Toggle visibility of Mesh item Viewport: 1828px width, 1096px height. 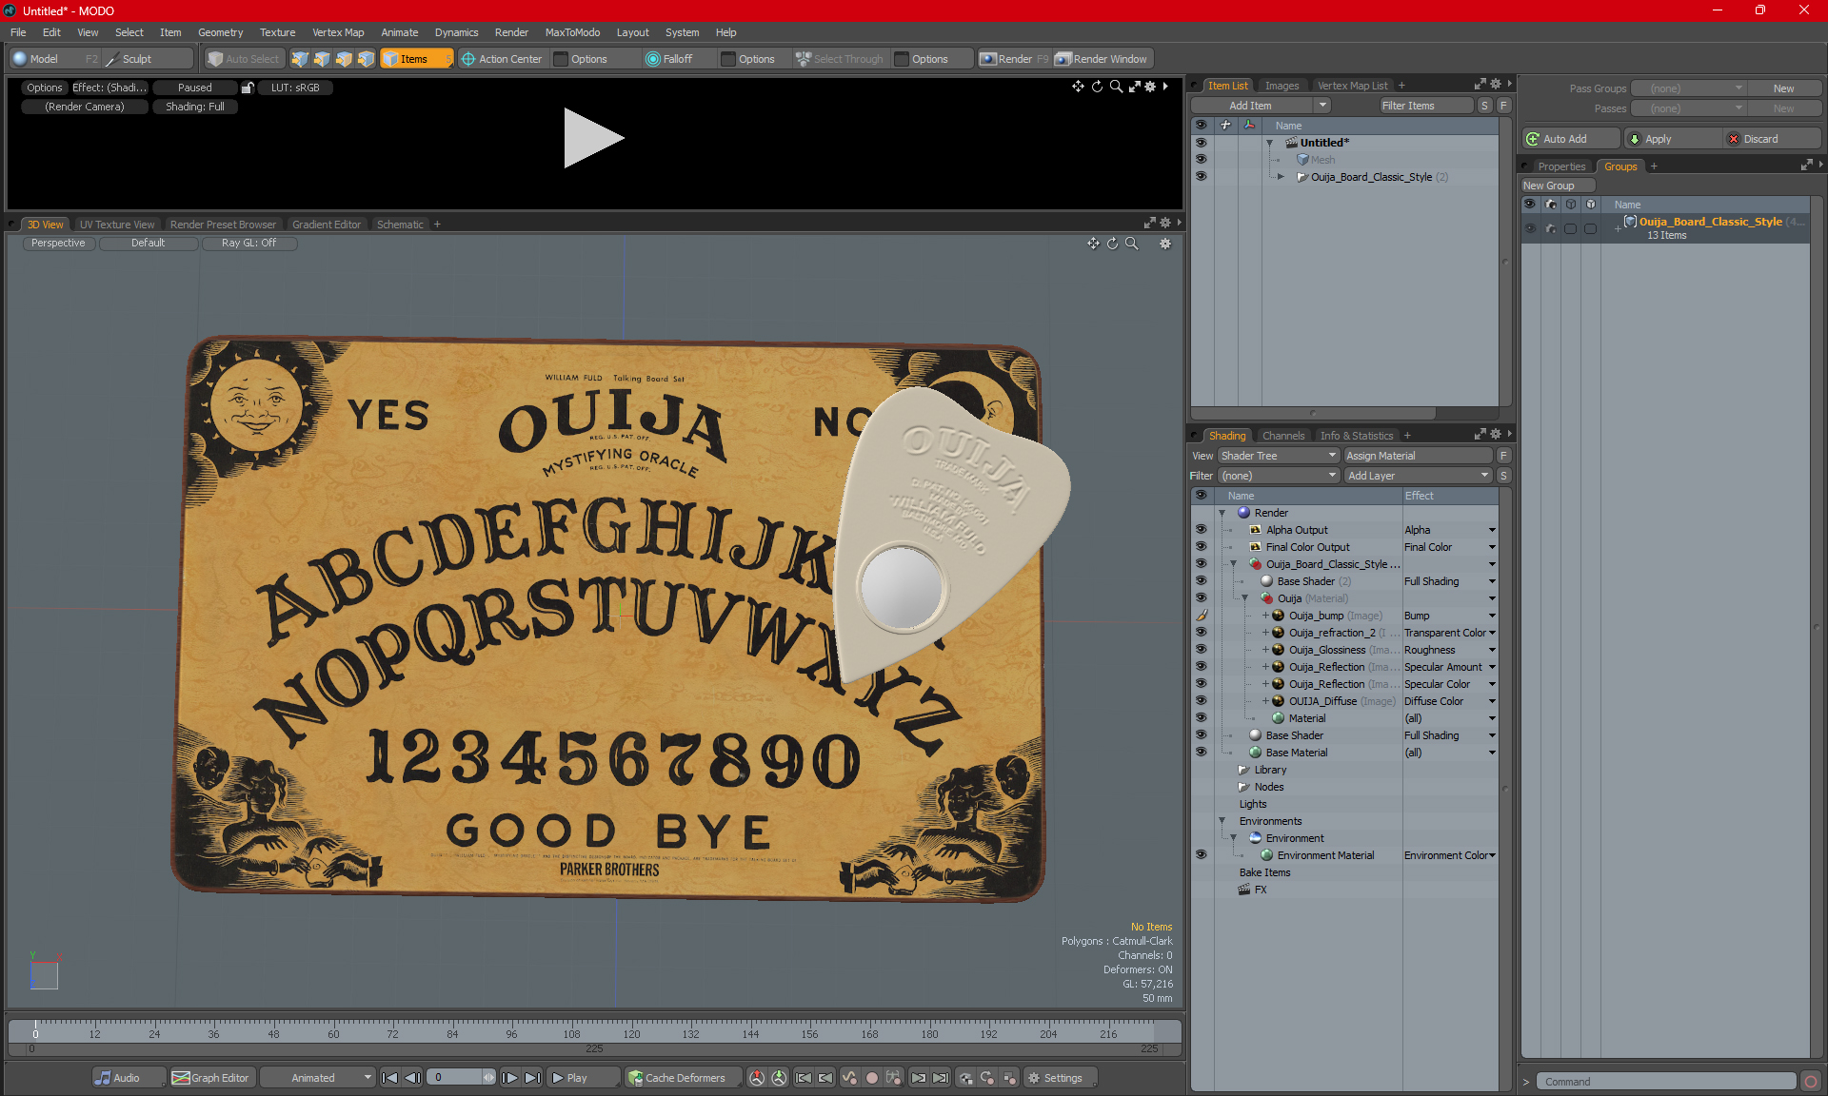1201,160
